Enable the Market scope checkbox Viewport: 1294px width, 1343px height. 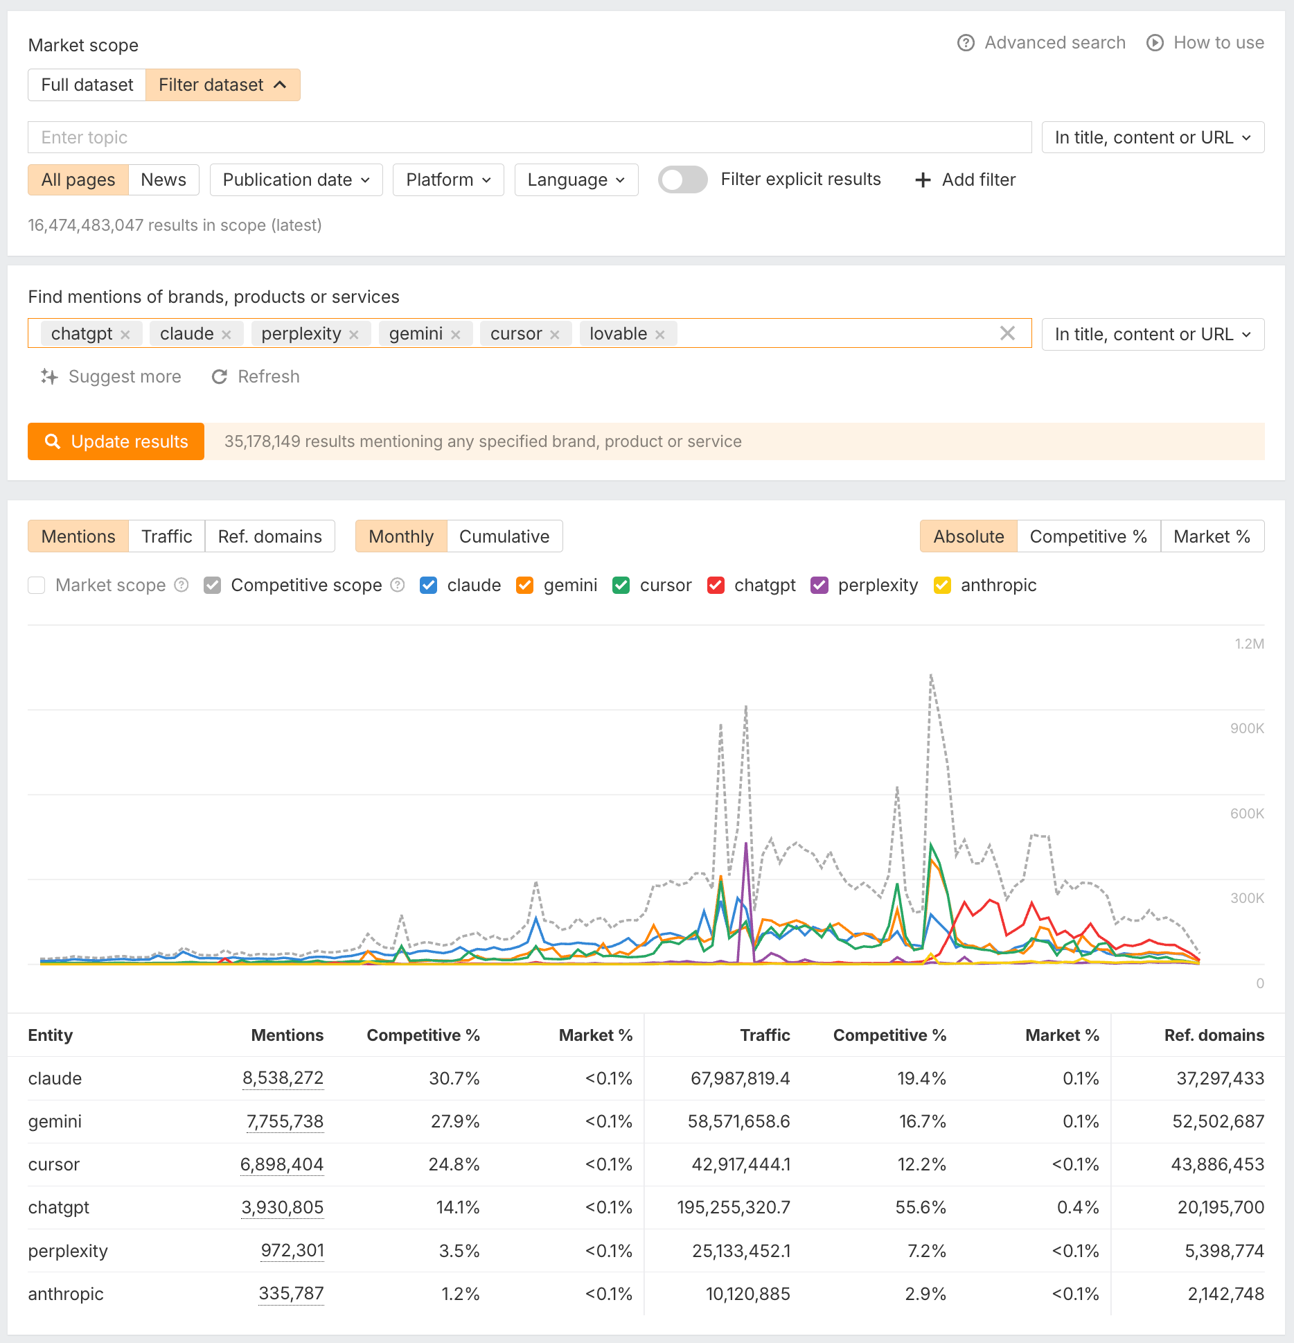37,586
